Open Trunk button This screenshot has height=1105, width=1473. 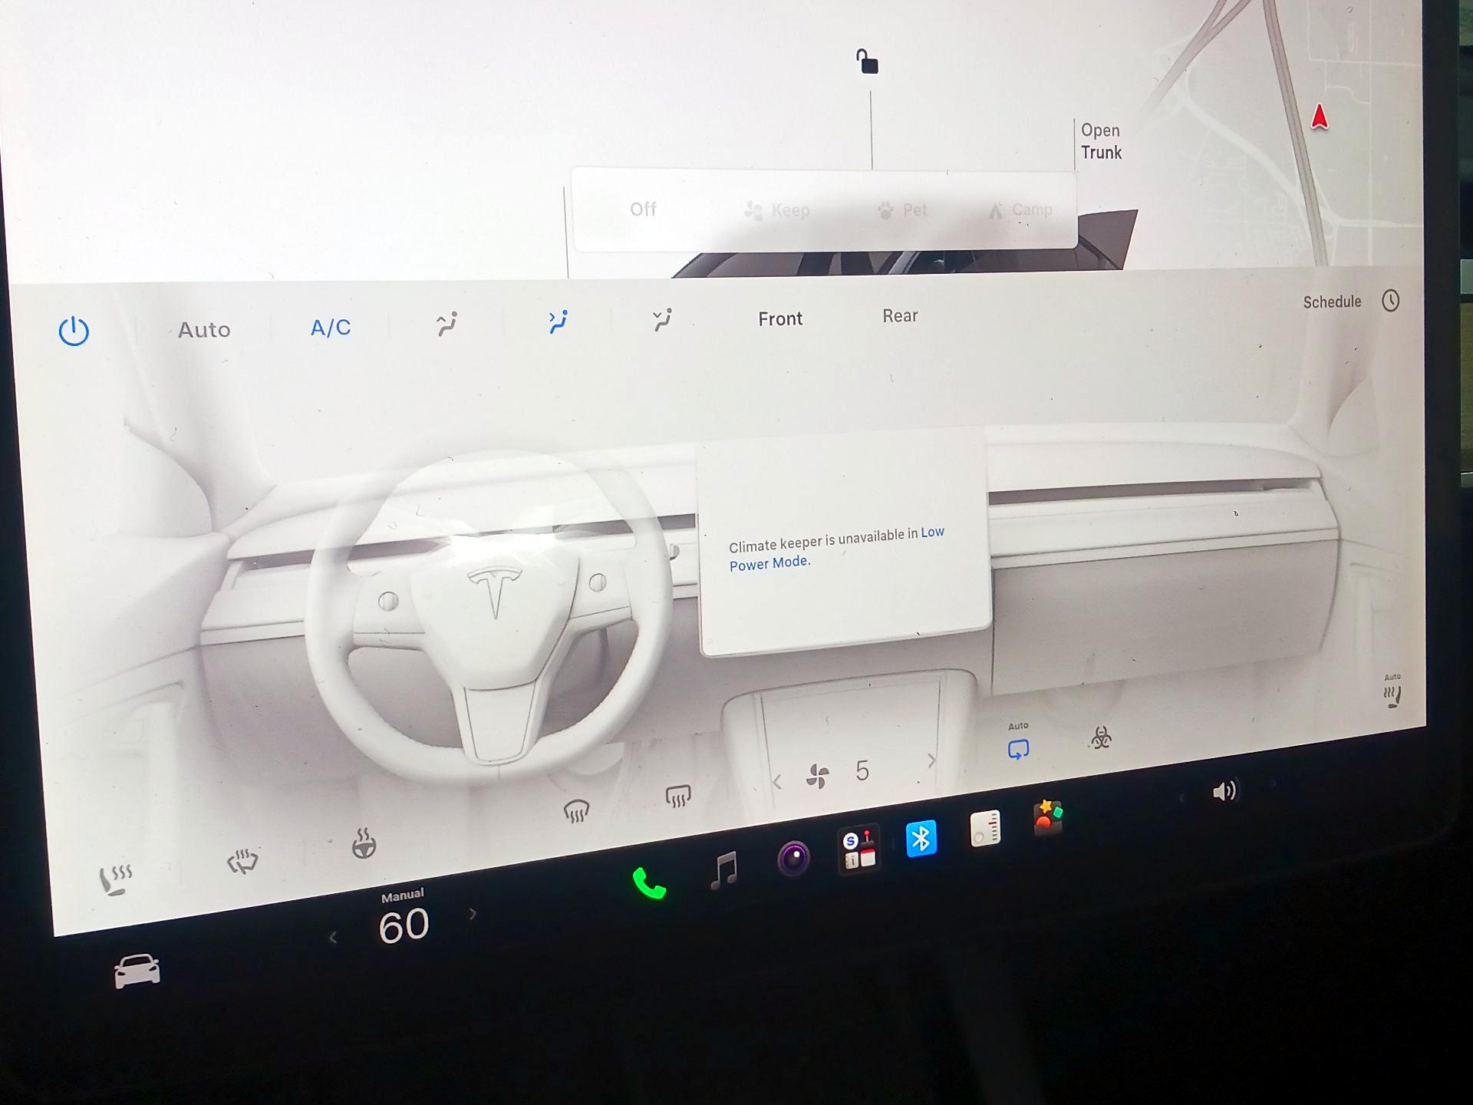(x=1101, y=141)
